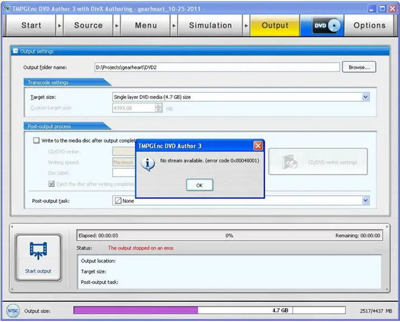Screen dimensions: 400x322
Task: Click the purple output size bar
Action: tap(136, 310)
